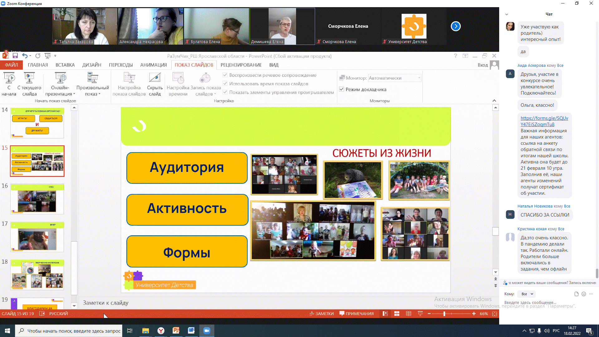Click Вход sign-in link
The image size is (599, 337).
tap(483, 65)
